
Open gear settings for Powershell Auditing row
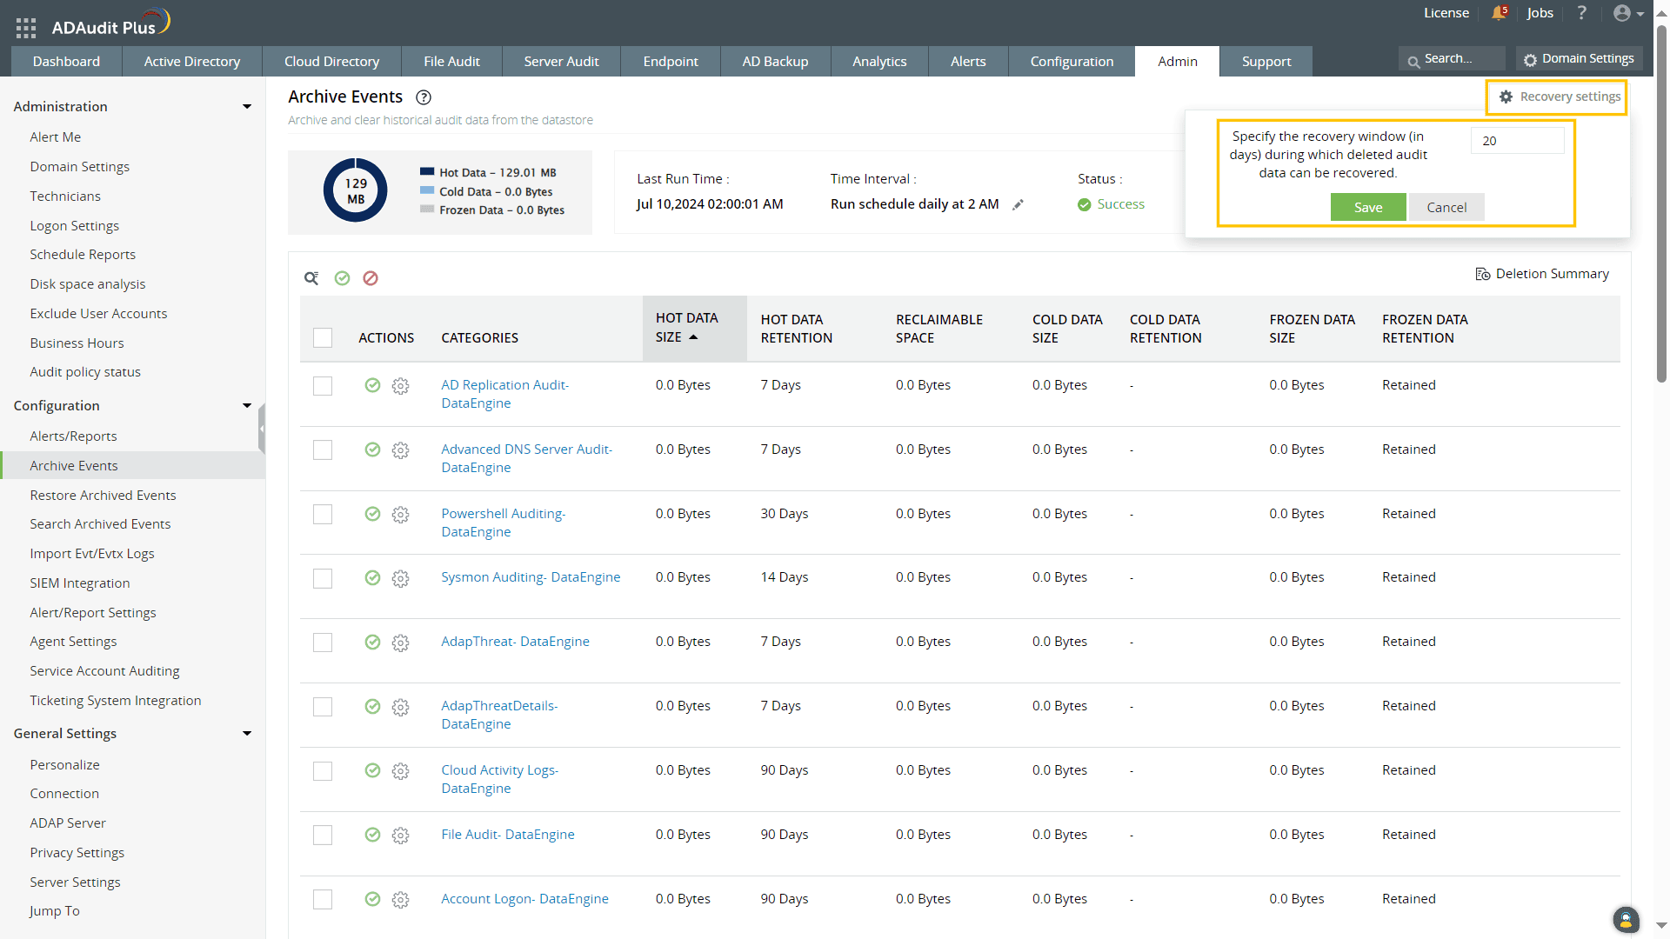click(400, 515)
